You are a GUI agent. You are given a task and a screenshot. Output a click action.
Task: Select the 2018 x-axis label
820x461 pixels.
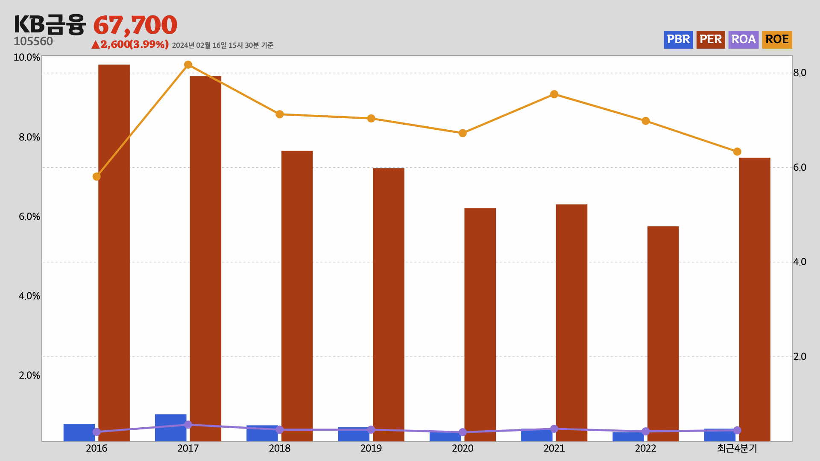coord(280,449)
